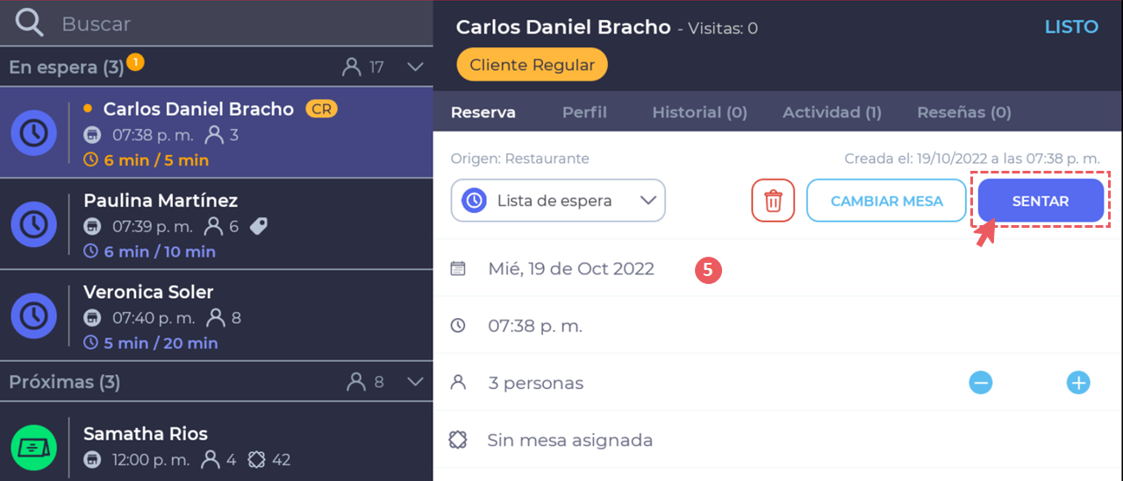Click the red trash delete icon

click(772, 201)
